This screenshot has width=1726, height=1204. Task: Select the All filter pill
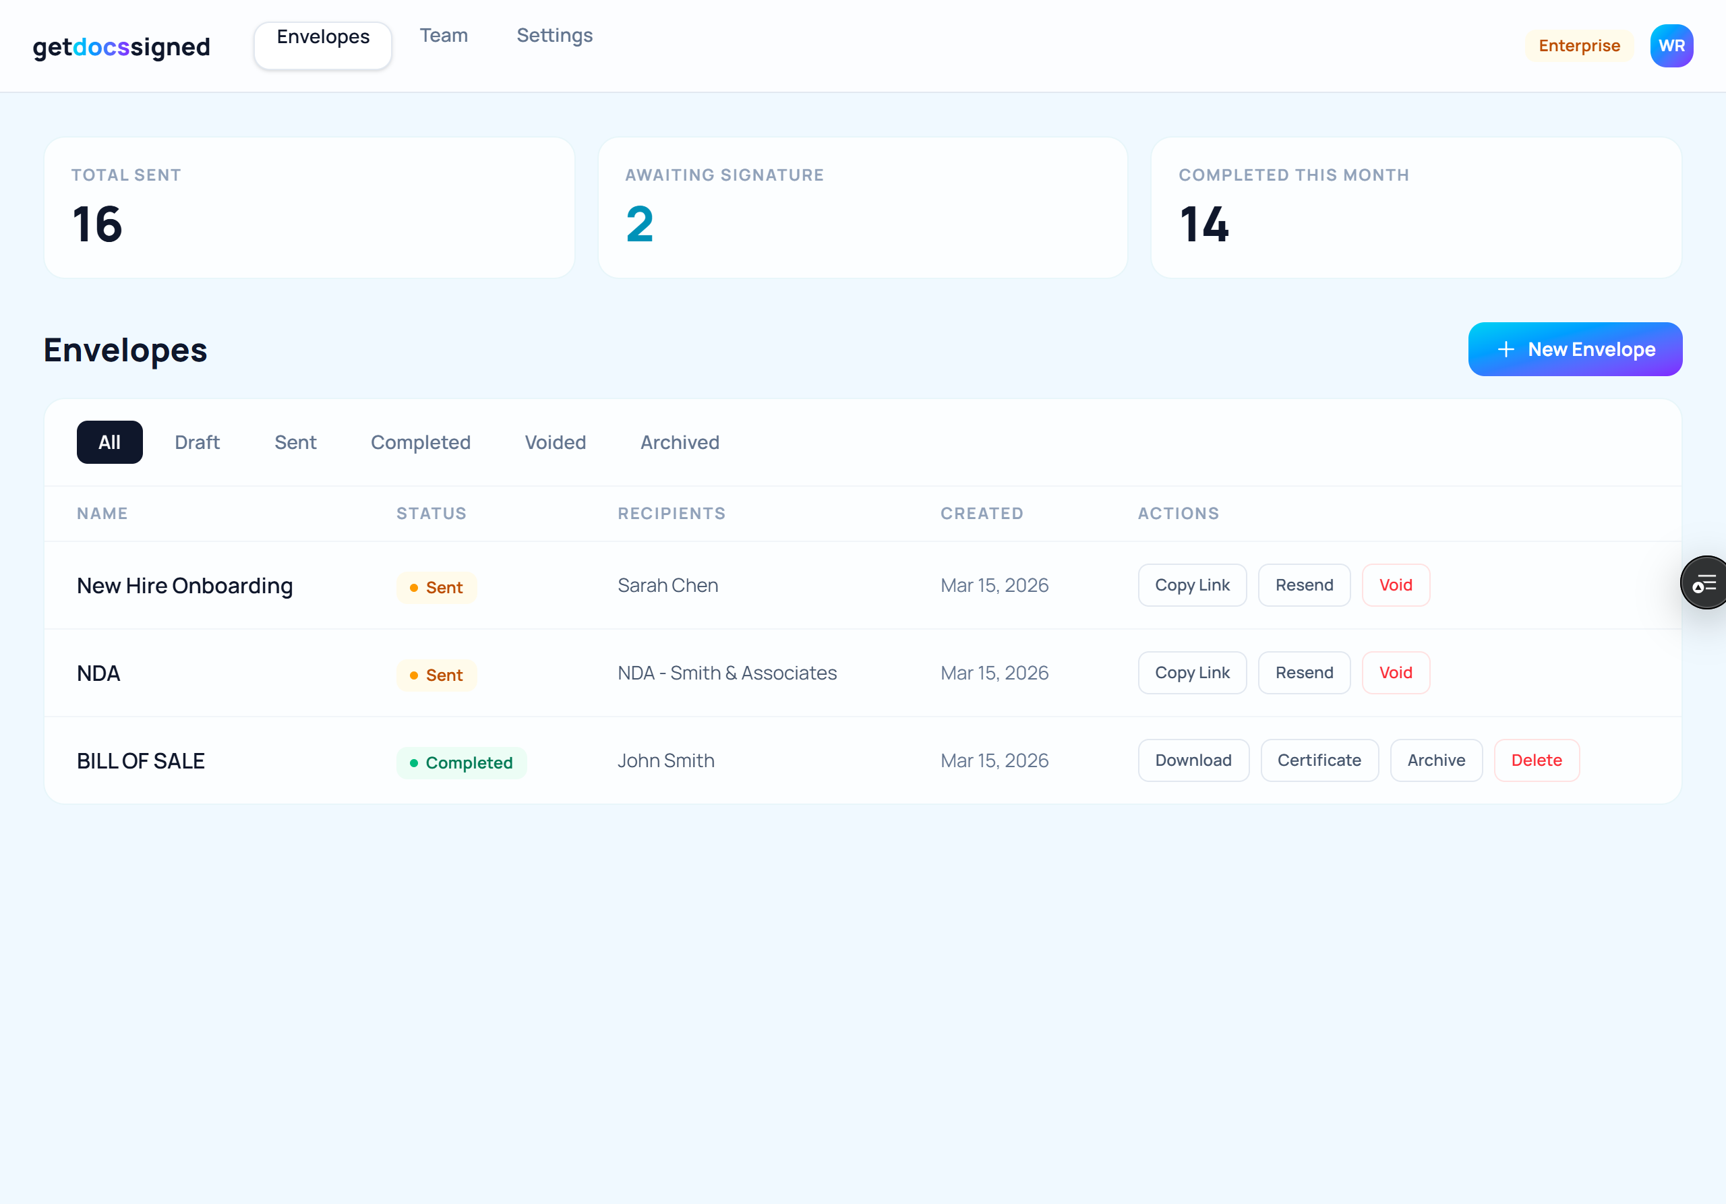(109, 442)
